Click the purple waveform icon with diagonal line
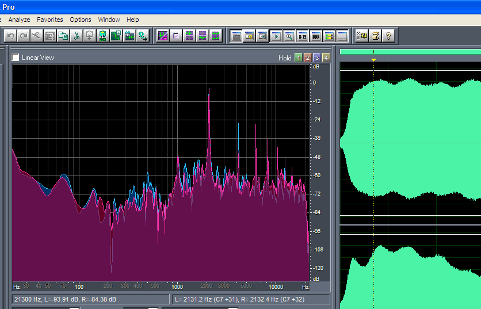This screenshot has height=309, width=481. (163, 36)
